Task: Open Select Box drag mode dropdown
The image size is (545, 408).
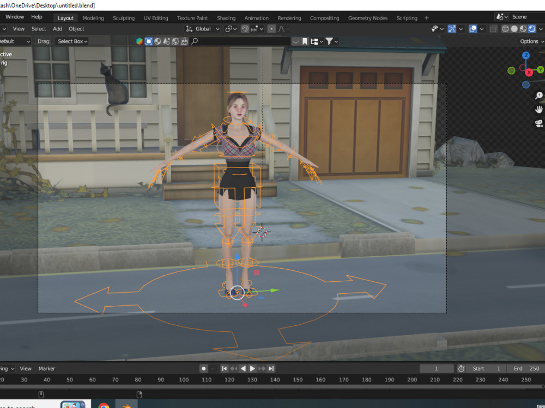Action: point(71,41)
